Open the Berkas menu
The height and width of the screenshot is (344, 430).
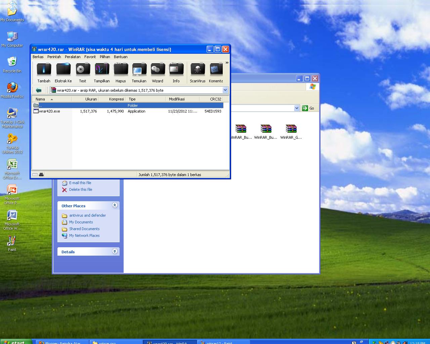38,57
